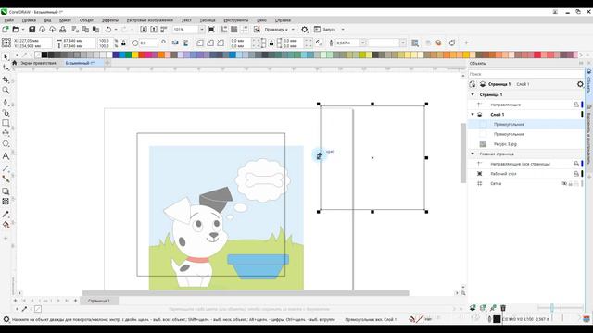The width and height of the screenshot is (593, 333).
Task: Select the Color Eyedropper tool
Action: (x=6, y=214)
